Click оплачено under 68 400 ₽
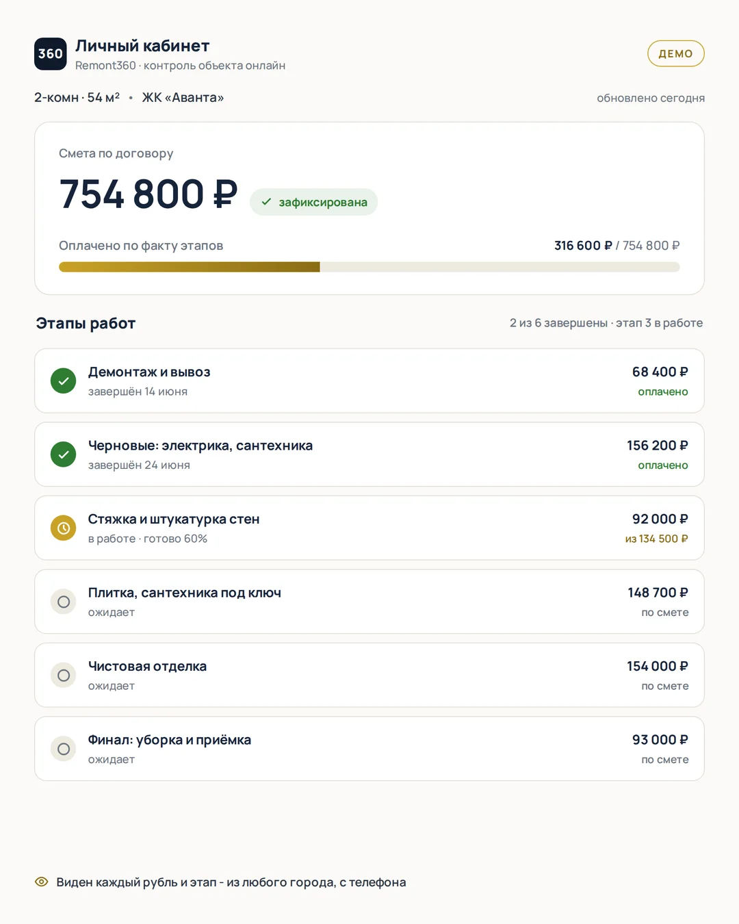The height and width of the screenshot is (924, 739). pos(663,392)
